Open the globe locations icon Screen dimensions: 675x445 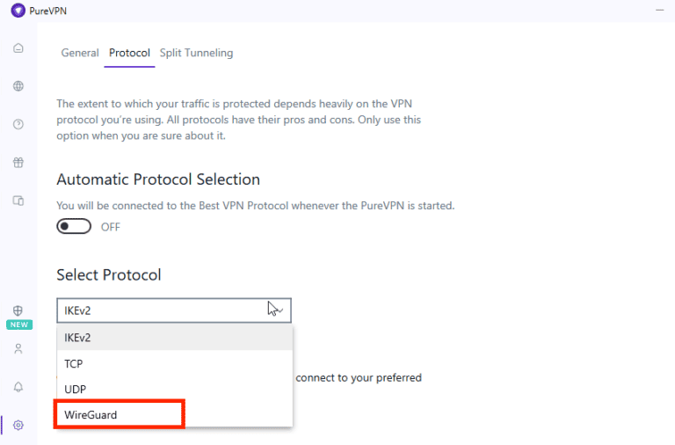18,86
